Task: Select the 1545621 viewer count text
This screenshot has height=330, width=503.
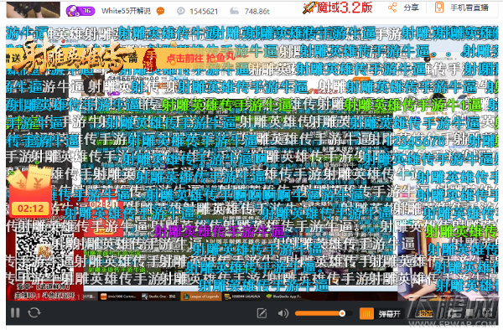Action: [x=204, y=12]
